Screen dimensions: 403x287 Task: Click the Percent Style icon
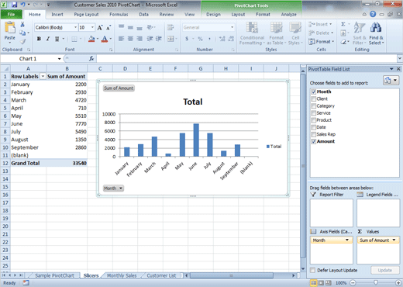click(x=200, y=39)
